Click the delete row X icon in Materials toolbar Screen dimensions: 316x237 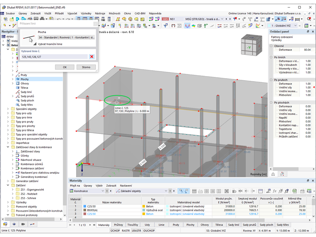[x=227, y=191]
